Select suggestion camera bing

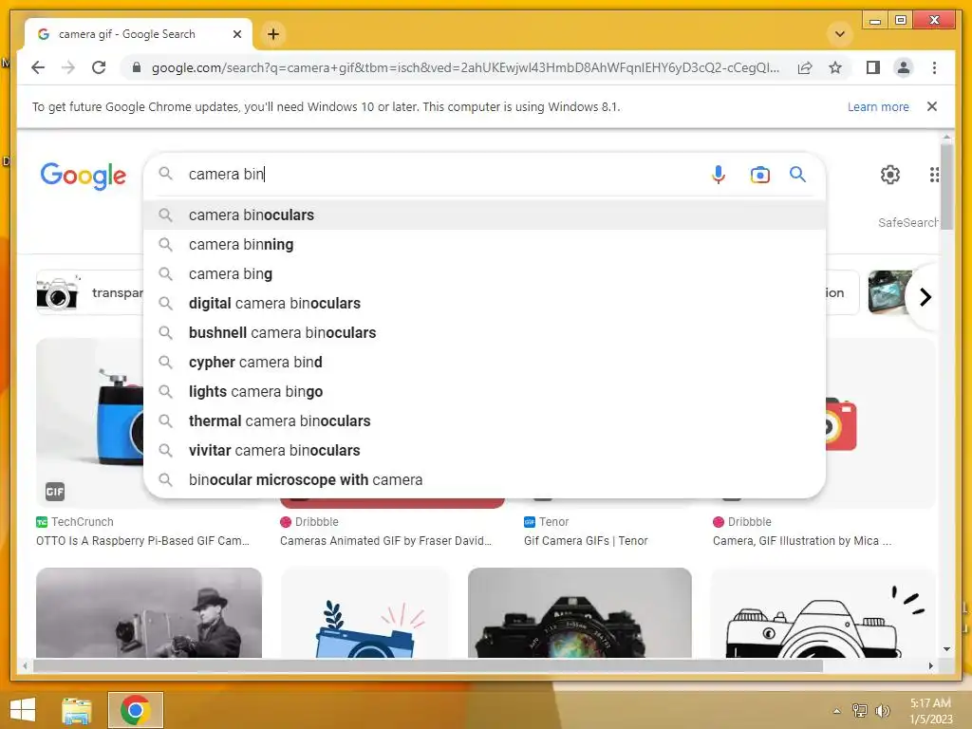[484, 274]
